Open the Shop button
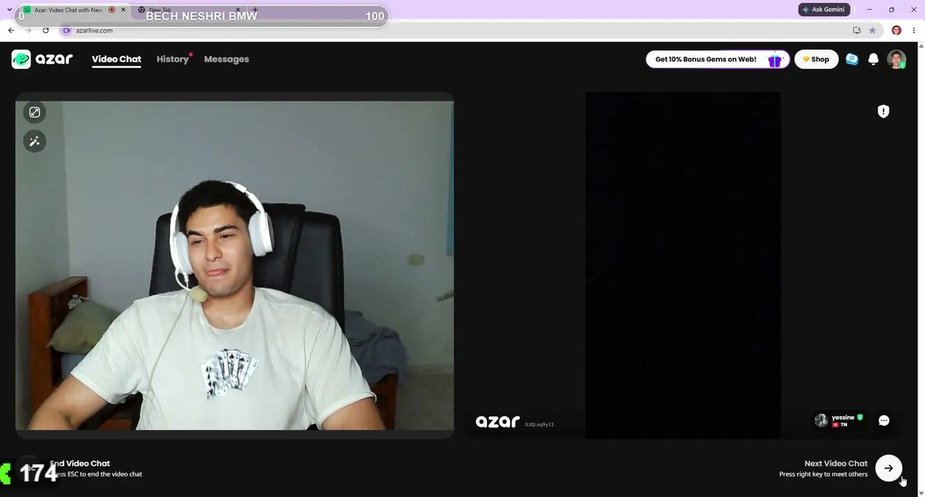This screenshot has width=925, height=497. (816, 59)
